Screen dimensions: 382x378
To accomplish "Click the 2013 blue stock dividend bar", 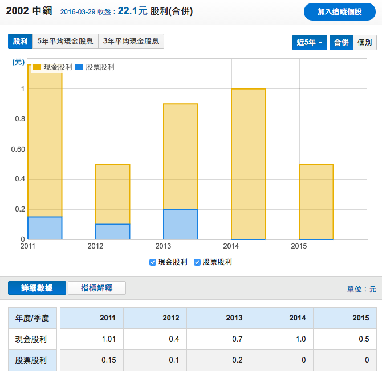I will point(180,224).
